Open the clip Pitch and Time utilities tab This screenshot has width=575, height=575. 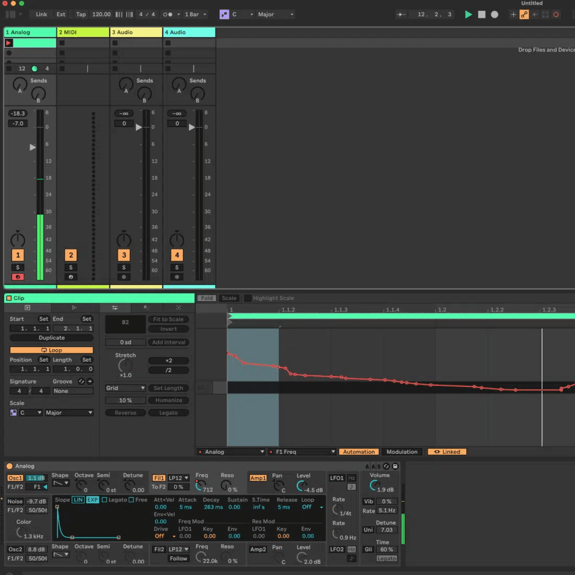(115, 308)
